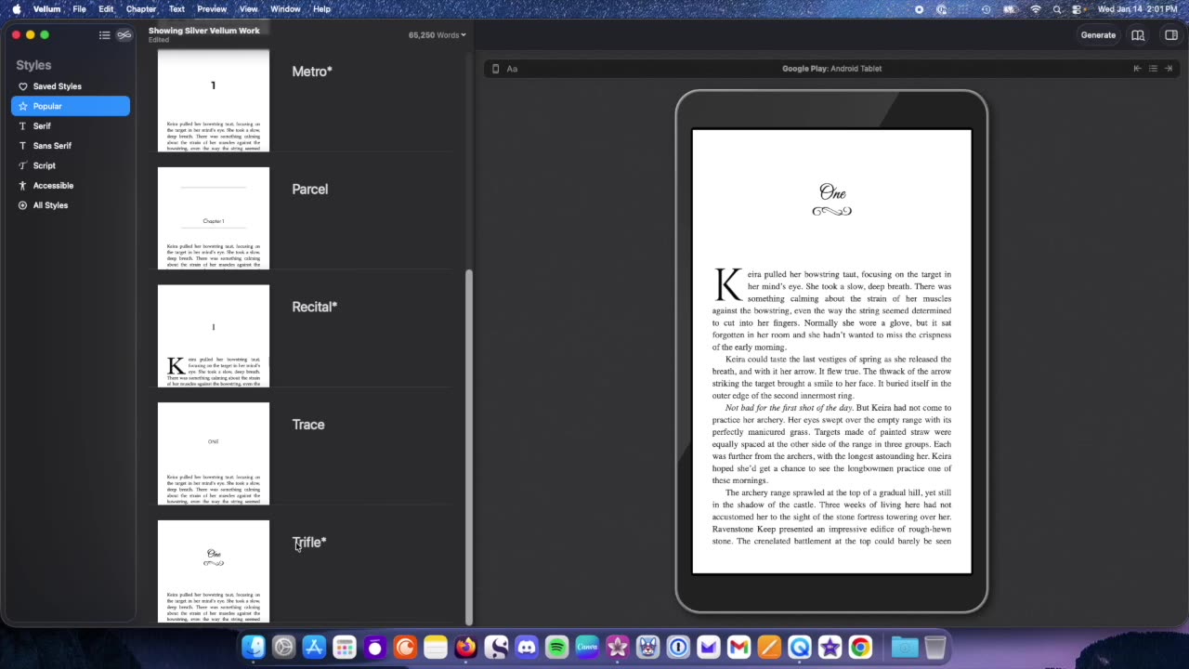Image resolution: width=1189 pixels, height=669 pixels.
Task: Open Spotlight search in menu bar
Action: (x=1057, y=9)
